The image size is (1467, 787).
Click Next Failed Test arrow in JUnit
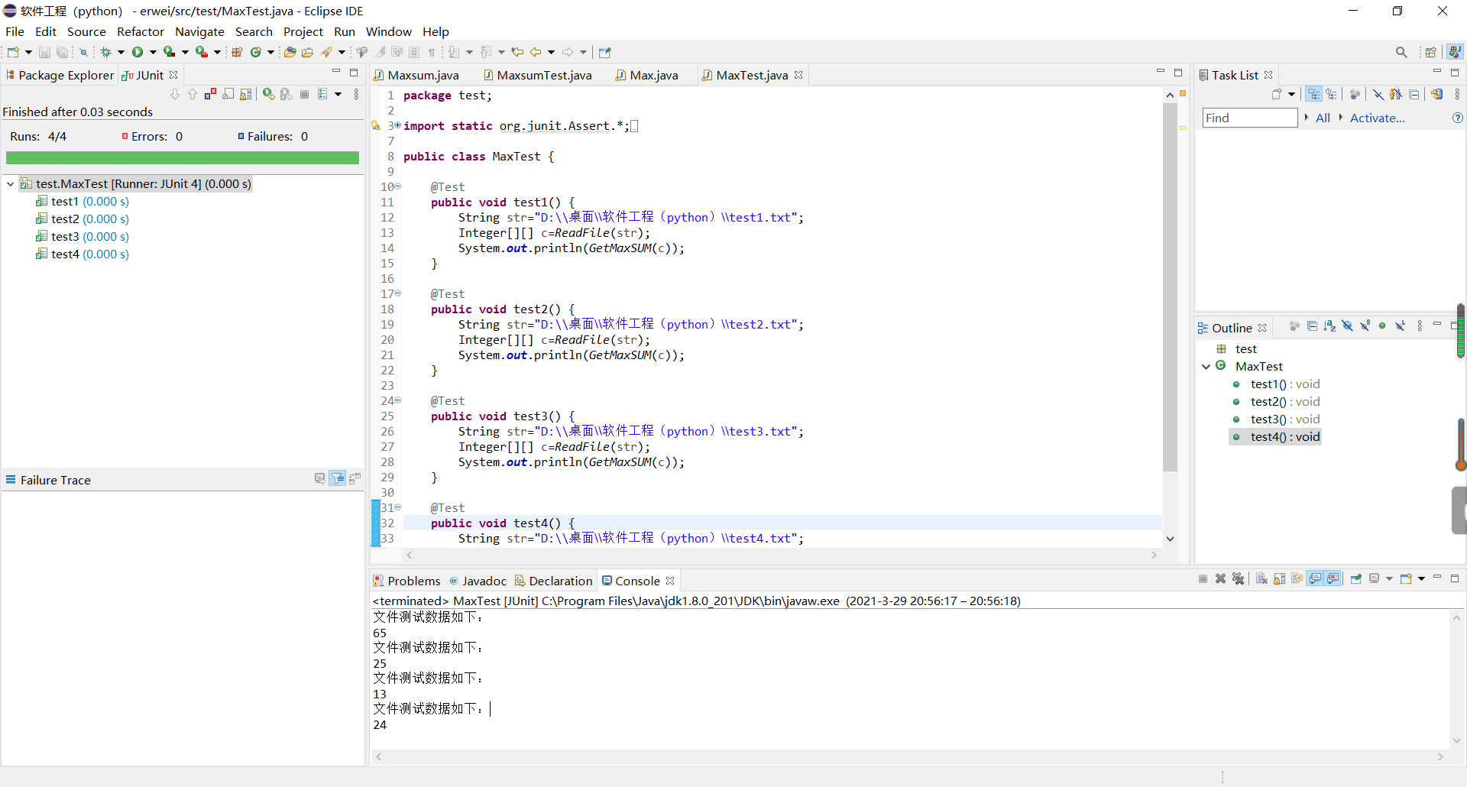175,94
